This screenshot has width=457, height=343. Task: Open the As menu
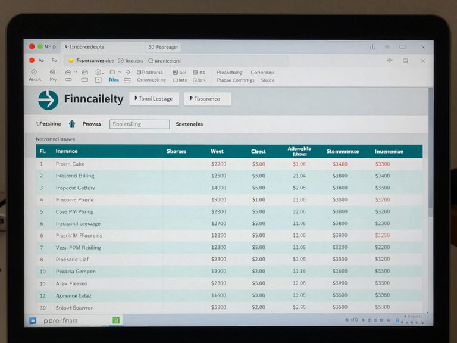(x=41, y=60)
